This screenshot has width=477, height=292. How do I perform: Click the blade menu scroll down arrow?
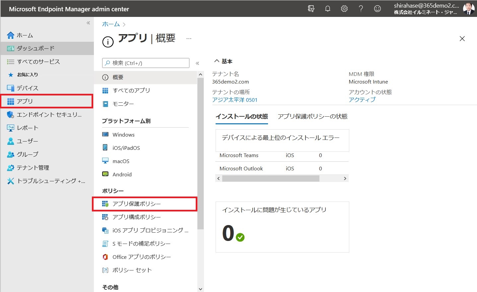pos(200,289)
